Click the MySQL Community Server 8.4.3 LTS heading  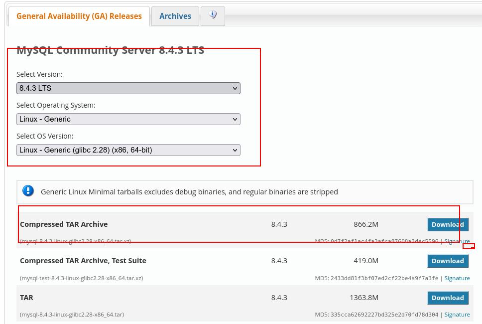tap(111, 50)
